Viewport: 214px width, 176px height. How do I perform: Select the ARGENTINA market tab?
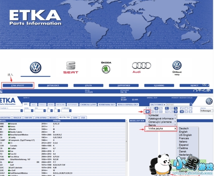pos(5,118)
